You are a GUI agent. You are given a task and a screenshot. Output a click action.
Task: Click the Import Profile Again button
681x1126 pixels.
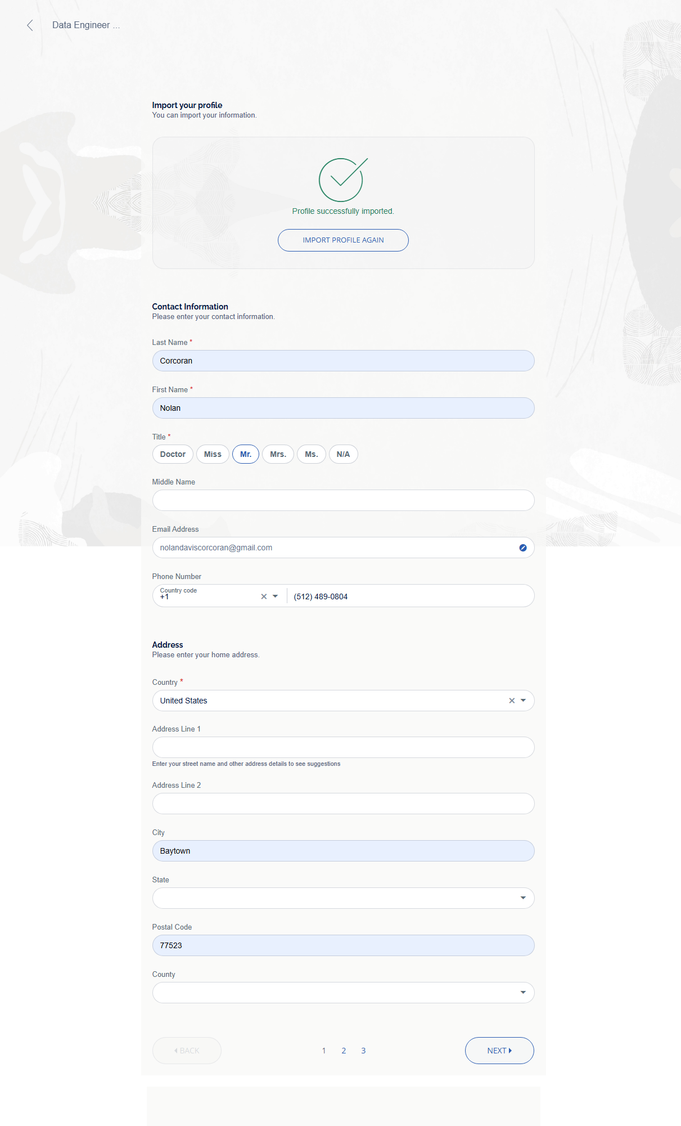[x=343, y=240]
